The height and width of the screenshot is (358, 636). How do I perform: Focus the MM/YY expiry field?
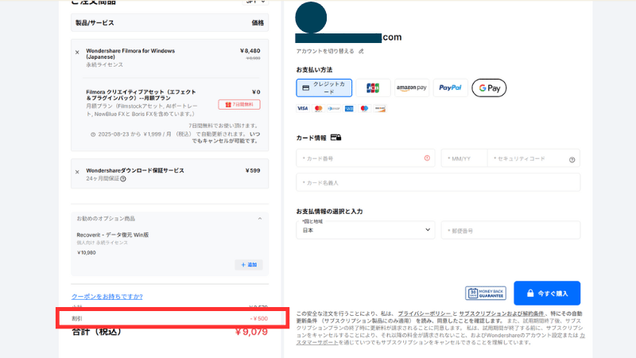coord(464,158)
